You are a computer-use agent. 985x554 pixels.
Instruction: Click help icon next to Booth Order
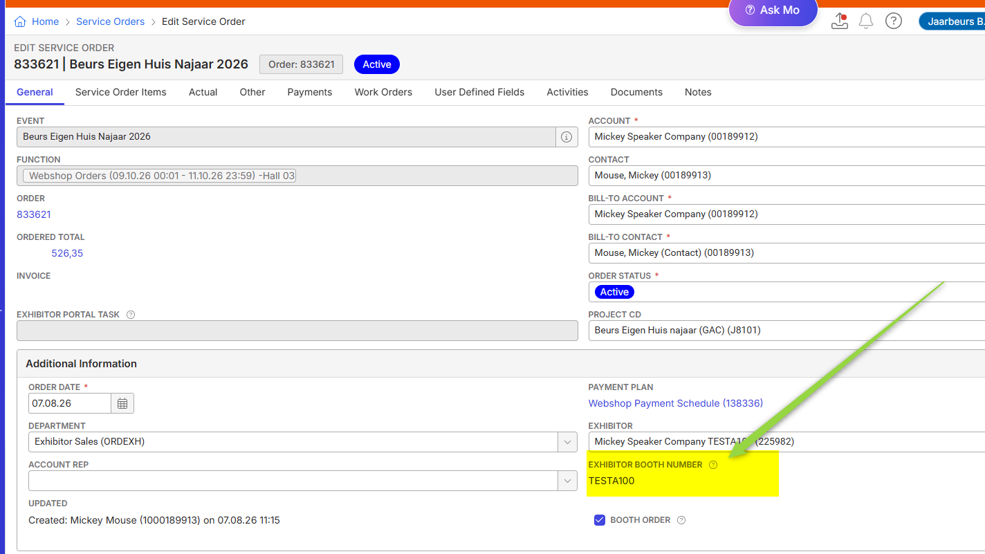point(681,520)
